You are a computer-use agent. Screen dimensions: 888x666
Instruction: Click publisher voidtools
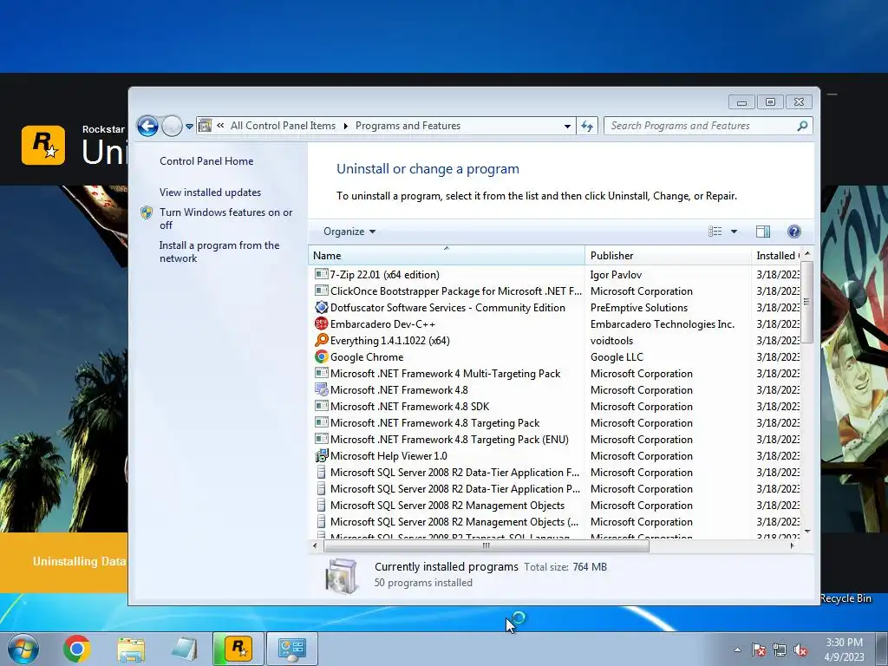pyautogui.click(x=611, y=340)
